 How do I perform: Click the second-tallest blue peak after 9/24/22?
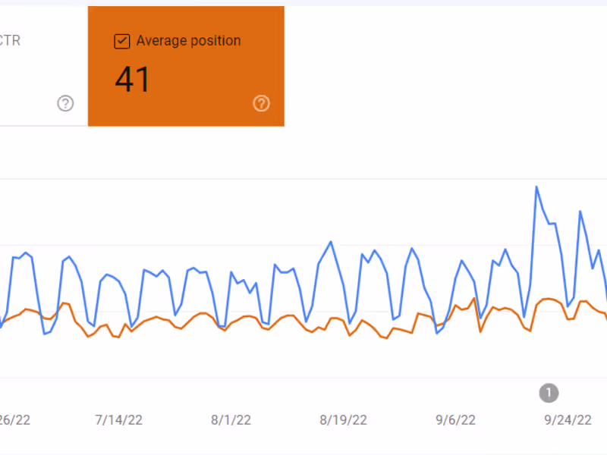click(x=580, y=212)
